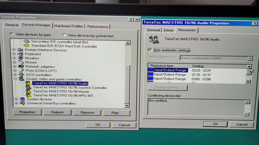Screen dimensions: 259x145
Task: Switch to General tab in System Properties
Action: [12, 25]
